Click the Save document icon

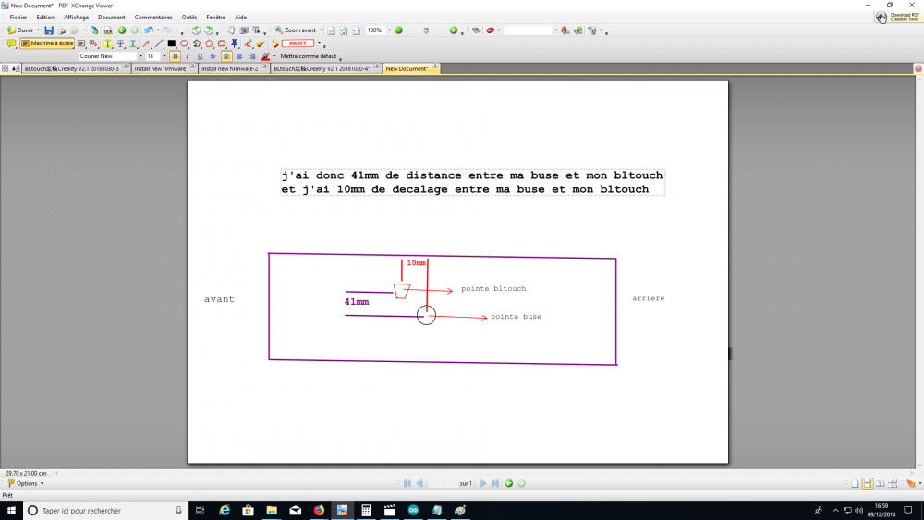point(49,30)
